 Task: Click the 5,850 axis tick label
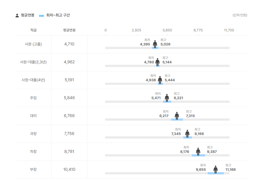(x=167, y=30)
